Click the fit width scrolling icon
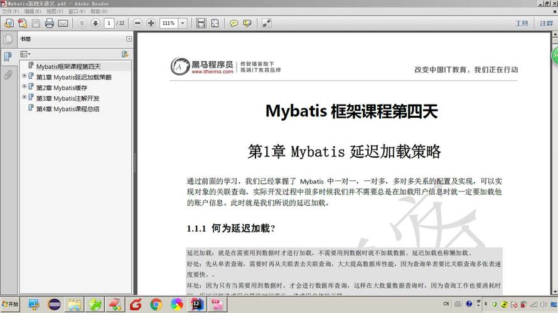Viewport: 558px width, 313px height. point(201,23)
